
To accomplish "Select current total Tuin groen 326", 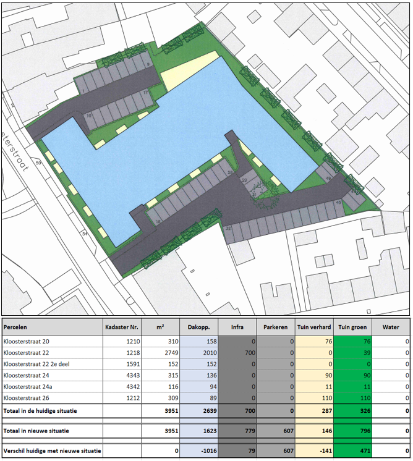I will pos(365,411).
